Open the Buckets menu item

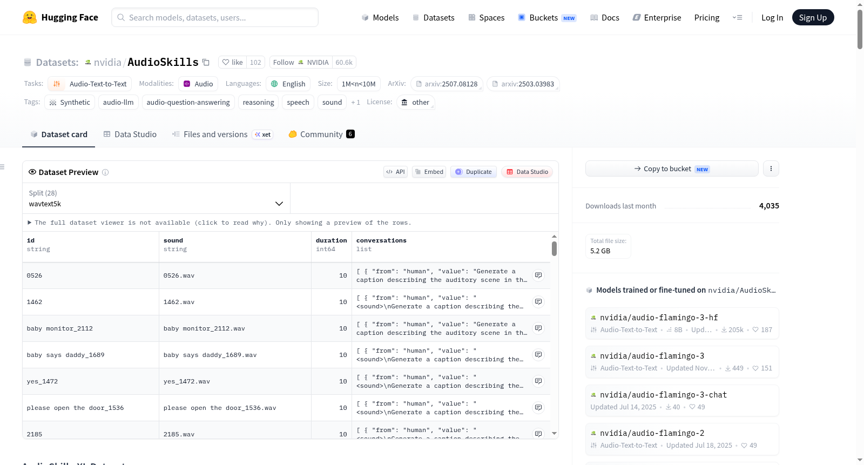click(x=547, y=18)
